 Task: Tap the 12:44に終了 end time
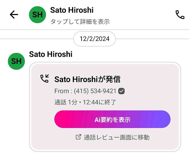point(100,102)
